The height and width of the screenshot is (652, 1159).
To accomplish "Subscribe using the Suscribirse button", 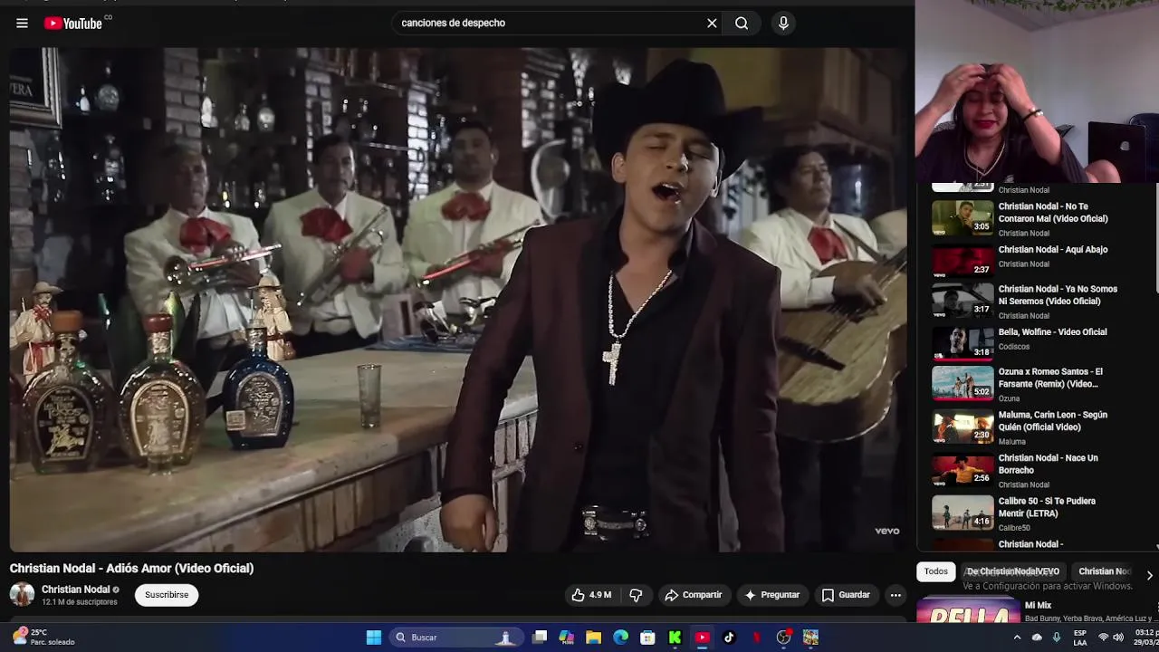I will pyautogui.click(x=167, y=595).
